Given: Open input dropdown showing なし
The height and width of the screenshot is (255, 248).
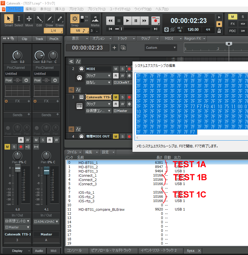Looking at the screenshot, I should pyautogui.click(x=98, y=82).
